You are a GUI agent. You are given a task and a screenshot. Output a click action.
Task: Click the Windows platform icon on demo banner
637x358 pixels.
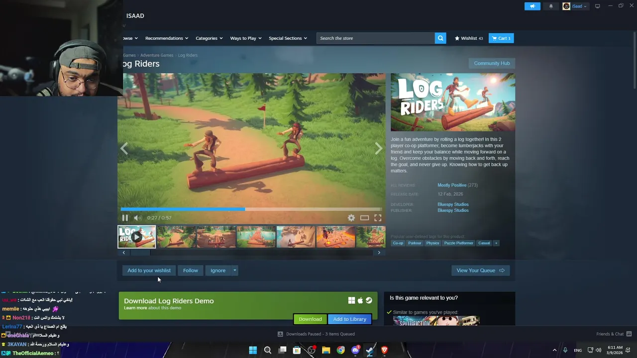(x=351, y=300)
